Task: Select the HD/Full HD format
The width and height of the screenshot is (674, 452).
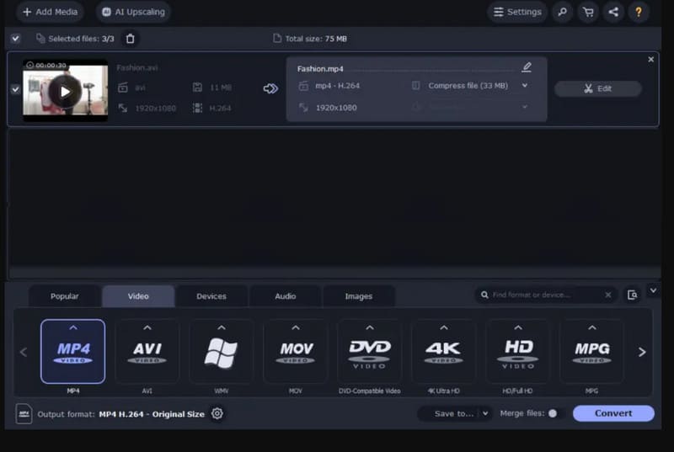Action: 518,351
